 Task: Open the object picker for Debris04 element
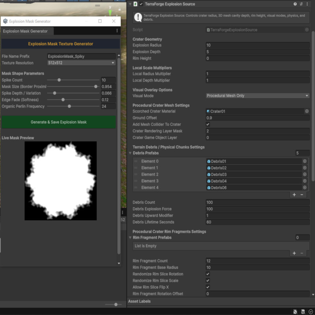[305, 181]
